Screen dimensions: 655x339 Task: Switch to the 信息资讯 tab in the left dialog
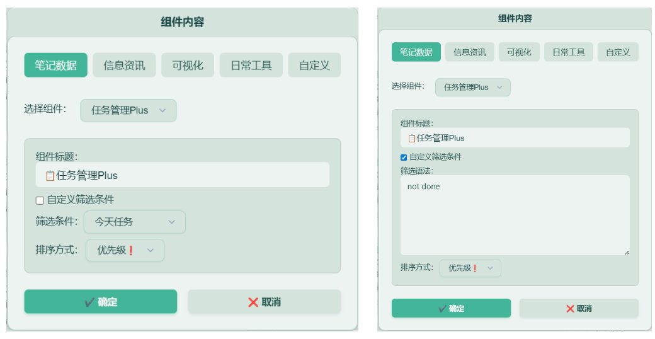tap(124, 66)
